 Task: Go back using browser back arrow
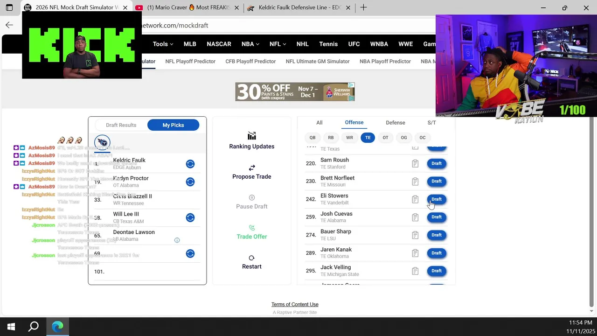click(x=9, y=25)
